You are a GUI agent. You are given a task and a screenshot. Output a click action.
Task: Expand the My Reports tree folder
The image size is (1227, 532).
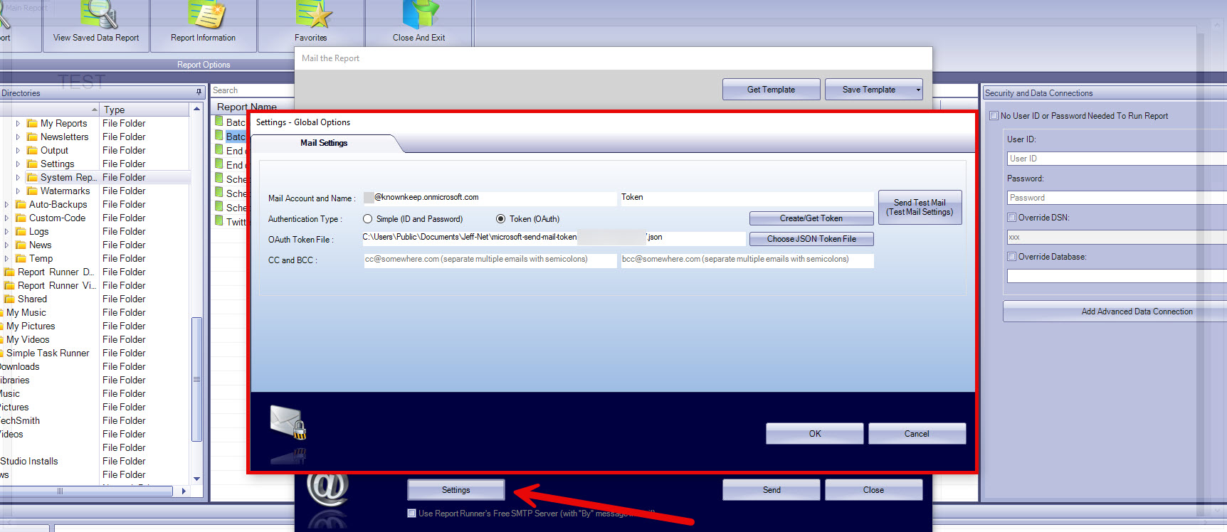coord(18,123)
